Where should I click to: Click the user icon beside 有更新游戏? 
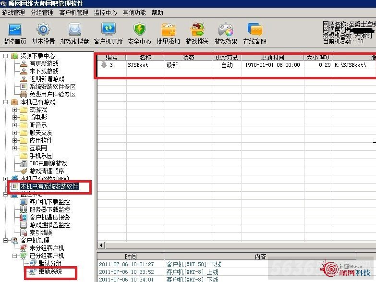coord(24,63)
